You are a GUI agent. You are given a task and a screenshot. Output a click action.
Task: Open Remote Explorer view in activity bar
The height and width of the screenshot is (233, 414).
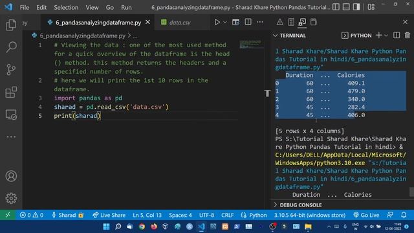pos(11,115)
